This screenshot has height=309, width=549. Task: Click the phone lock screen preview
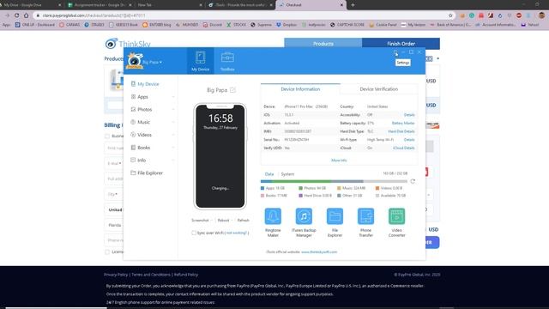point(220,156)
